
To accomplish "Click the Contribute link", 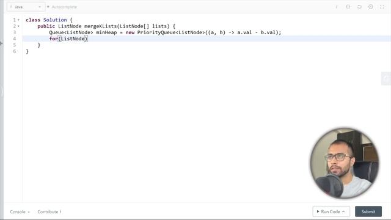I will (x=49, y=212).
